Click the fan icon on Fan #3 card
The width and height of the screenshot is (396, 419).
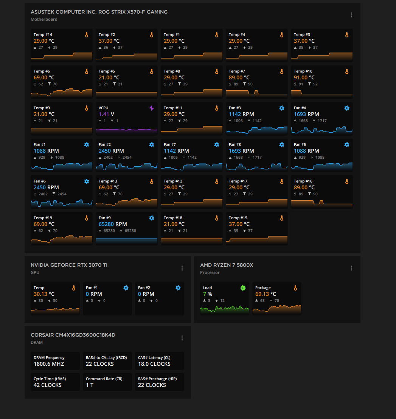pyautogui.click(x=281, y=108)
